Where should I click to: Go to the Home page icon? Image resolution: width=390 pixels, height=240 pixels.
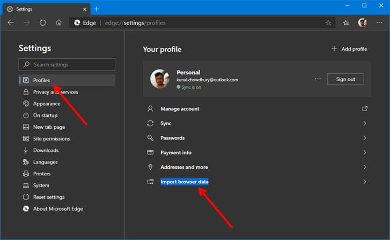58,23
